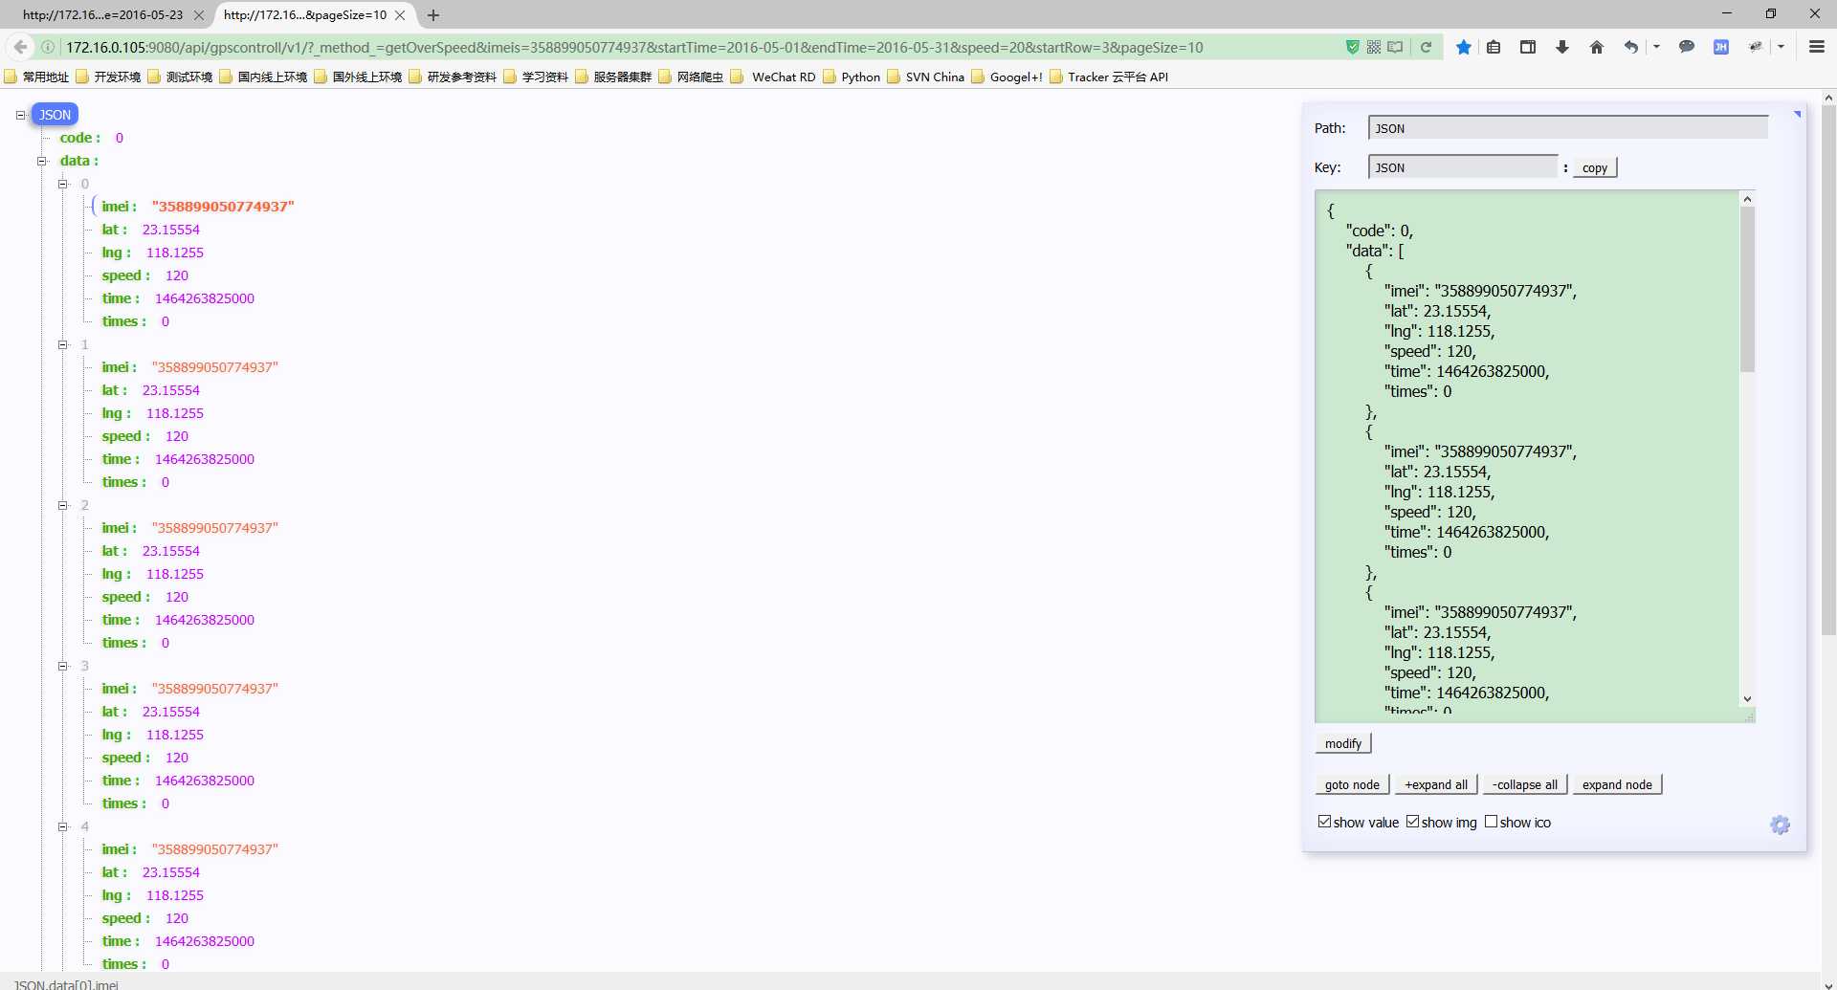Click the bug extension toolbar icon
Image resolution: width=1837 pixels, height=990 pixels.
[1756, 47]
